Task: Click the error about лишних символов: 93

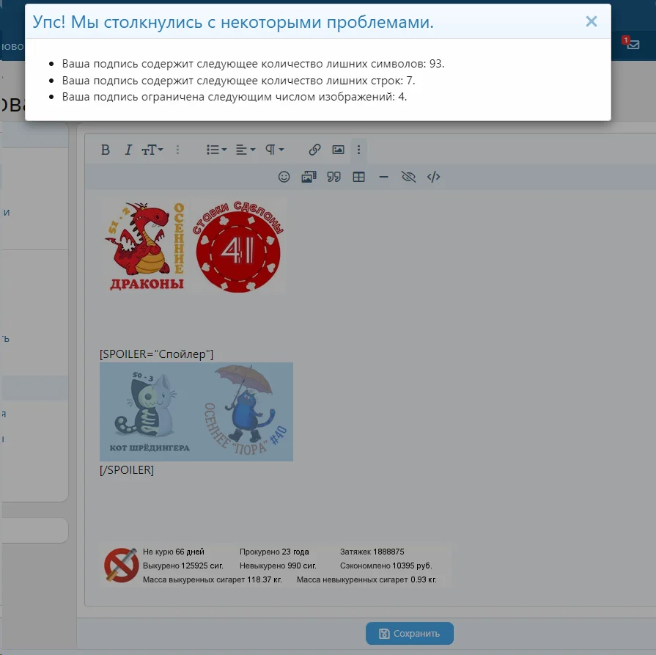Action: pos(253,64)
